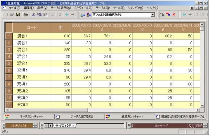This screenshot has width=209, height=135.
Task: Click the red-blue-yellow blocks toolbar icon
Action: (x=168, y=15)
